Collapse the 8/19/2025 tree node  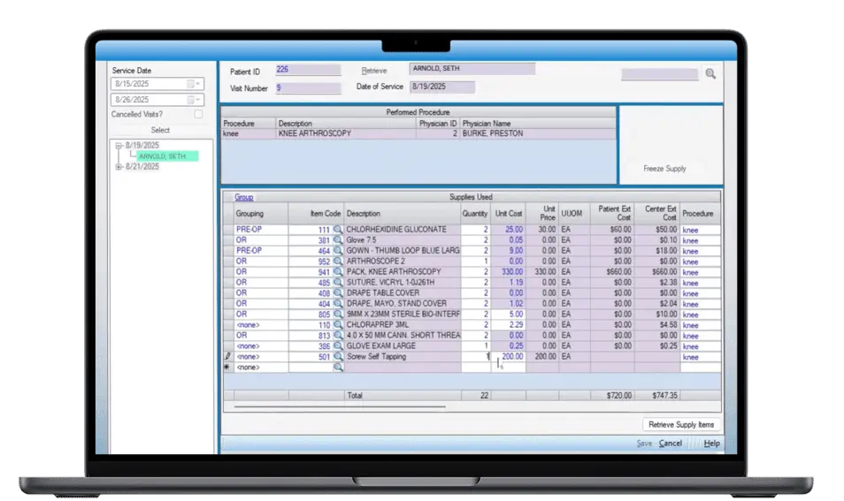pos(119,146)
